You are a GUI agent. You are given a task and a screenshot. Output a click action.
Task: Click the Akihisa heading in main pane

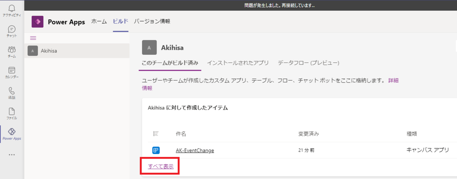click(x=173, y=48)
